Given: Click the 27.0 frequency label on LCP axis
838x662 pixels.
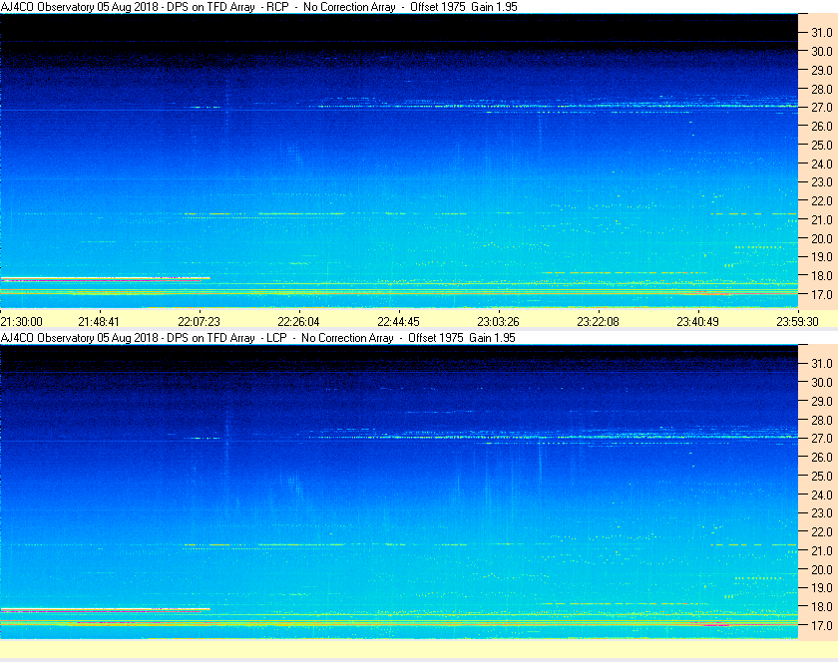Looking at the screenshot, I should (822, 438).
